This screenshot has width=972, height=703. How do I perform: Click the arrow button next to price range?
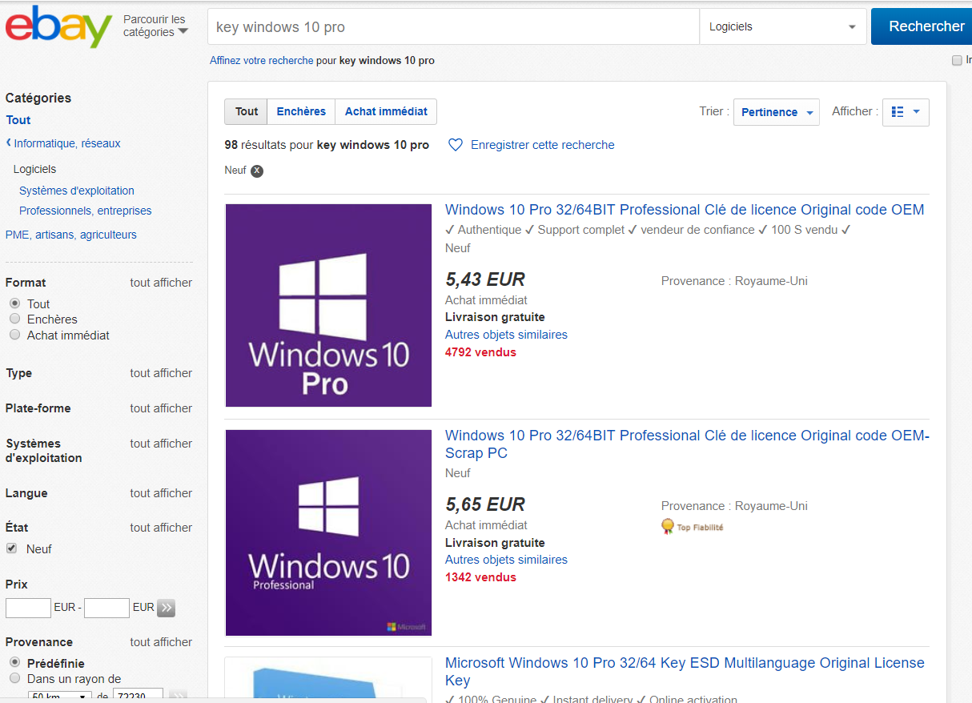click(x=166, y=608)
